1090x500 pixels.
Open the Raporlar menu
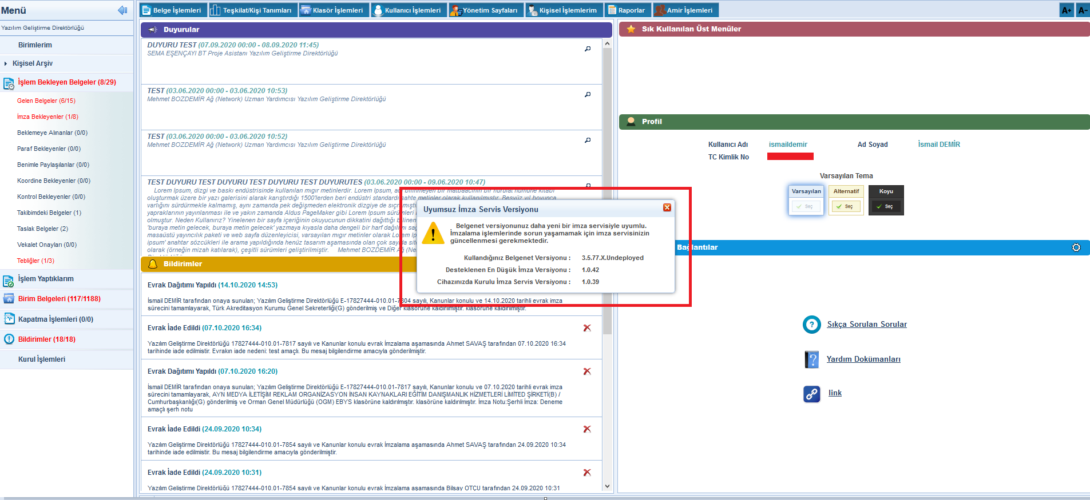[627, 10]
